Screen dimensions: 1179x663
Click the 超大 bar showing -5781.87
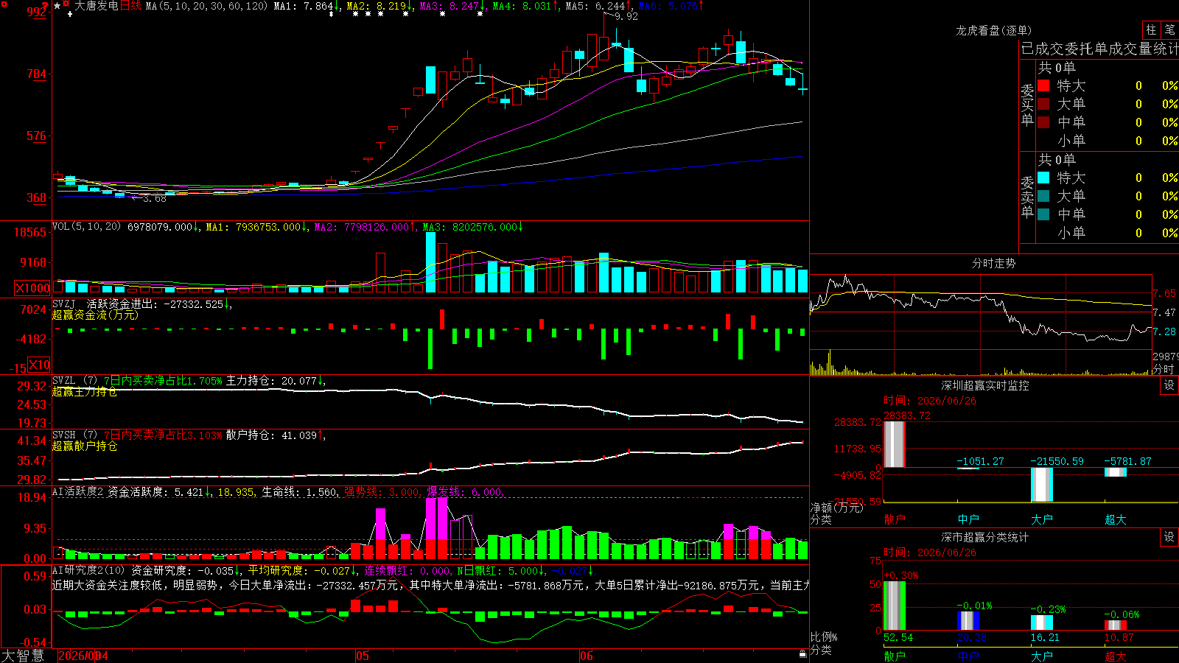click(x=1115, y=472)
